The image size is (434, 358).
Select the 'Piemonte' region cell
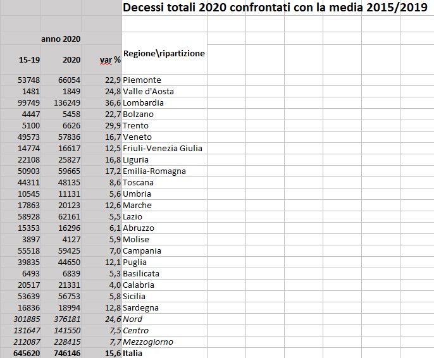click(164, 80)
